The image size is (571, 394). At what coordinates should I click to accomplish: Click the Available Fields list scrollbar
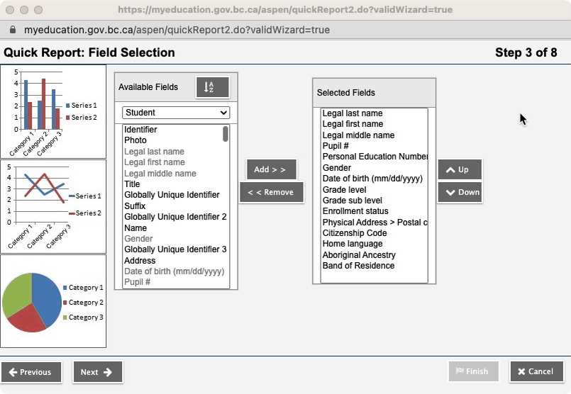click(226, 134)
